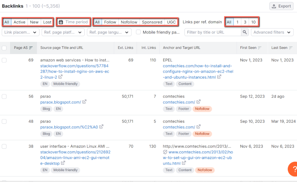Filter by UGC links

click(x=171, y=22)
